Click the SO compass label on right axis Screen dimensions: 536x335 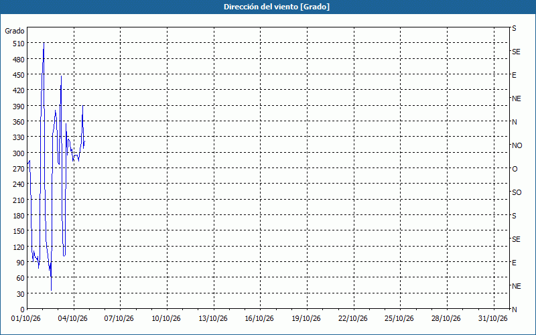click(517, 192)
